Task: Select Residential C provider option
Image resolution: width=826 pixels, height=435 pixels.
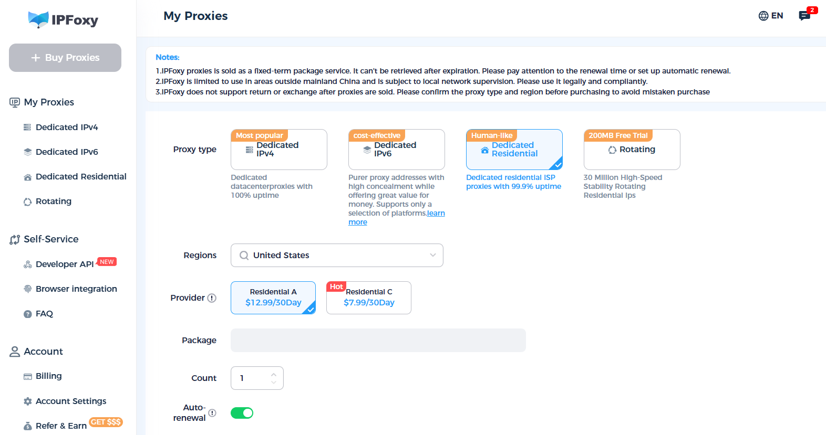Action: coord(369,298)
